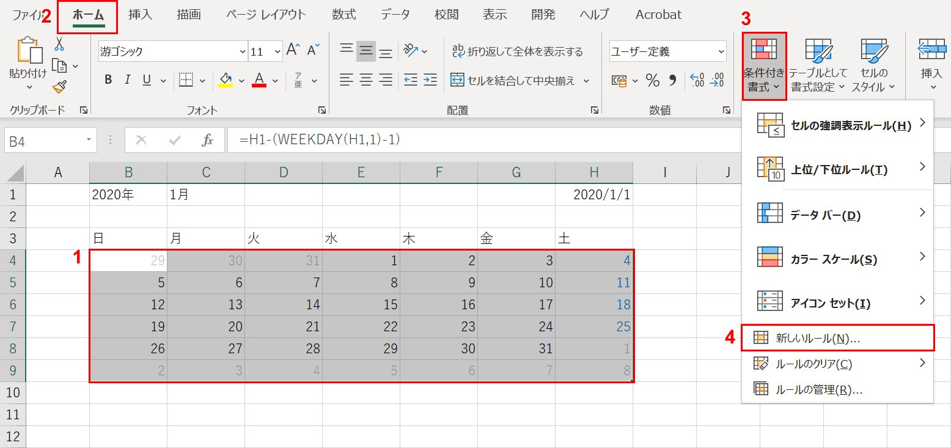
Task: Decrease the indent
Action: tap(411, 79)
